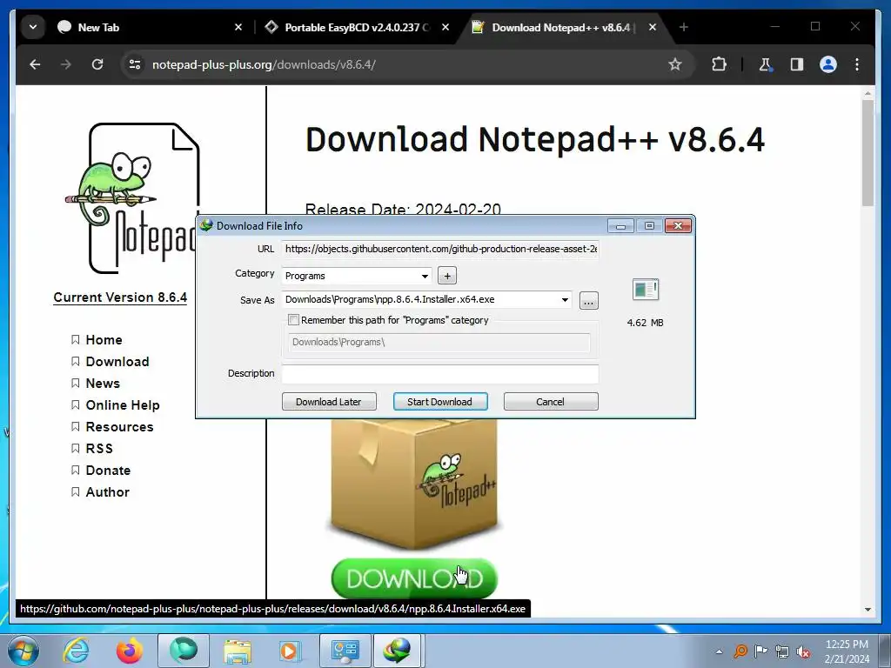Image resolution: width=891 pixels, height=668 pixels.
Task: Click the Description input field
Action: coord(440,374)
